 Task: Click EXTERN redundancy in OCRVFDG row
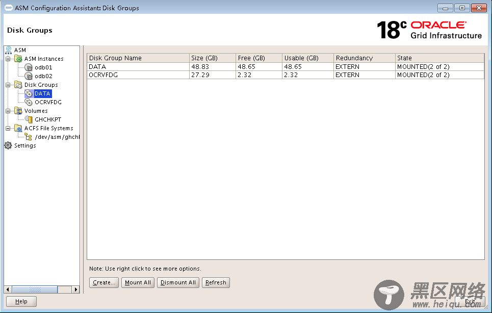[365, 75]
